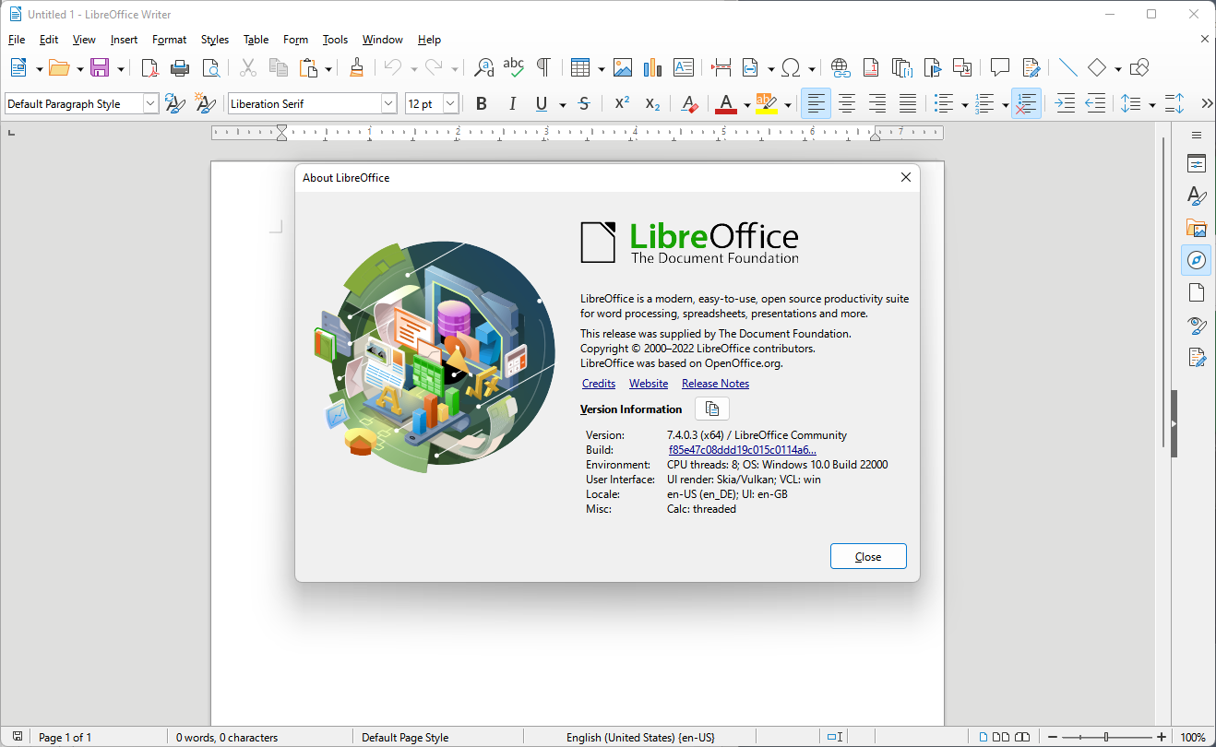Viewport: 1216px width, 747px height.
Task: Click the Print toolbar icon
Action: (180, 67)
